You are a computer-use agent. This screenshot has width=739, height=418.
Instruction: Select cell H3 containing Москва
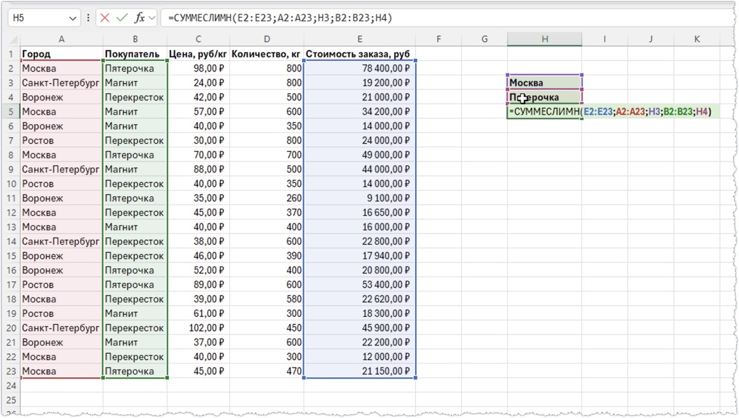click(x=545, y=83)
